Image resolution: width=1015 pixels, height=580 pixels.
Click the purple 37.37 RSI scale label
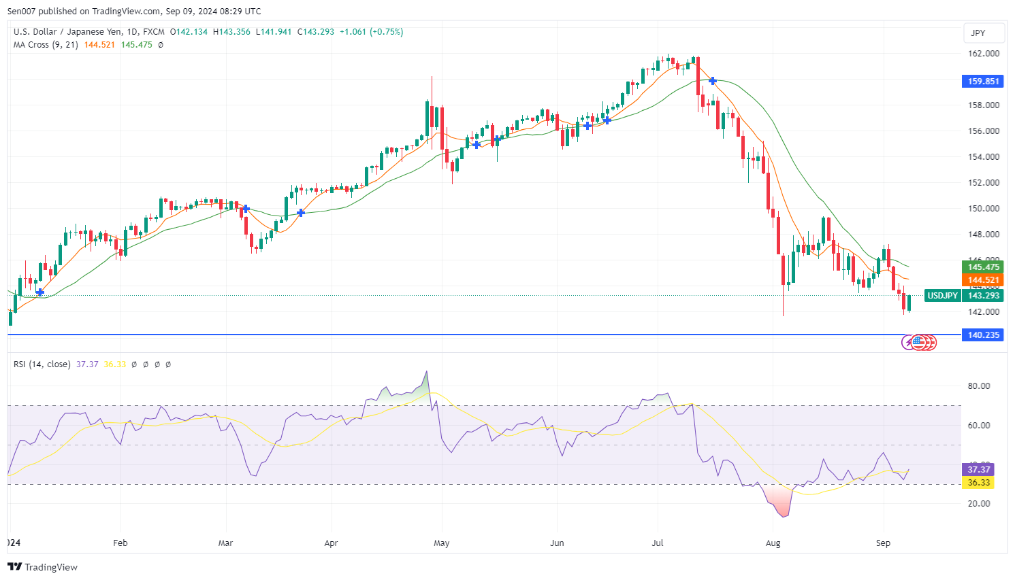(978, 470)
